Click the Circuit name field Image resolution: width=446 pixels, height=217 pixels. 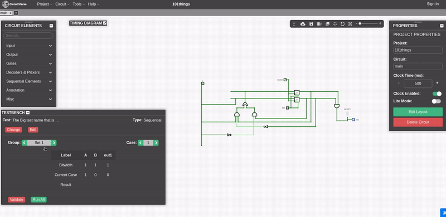coord(418,66)
